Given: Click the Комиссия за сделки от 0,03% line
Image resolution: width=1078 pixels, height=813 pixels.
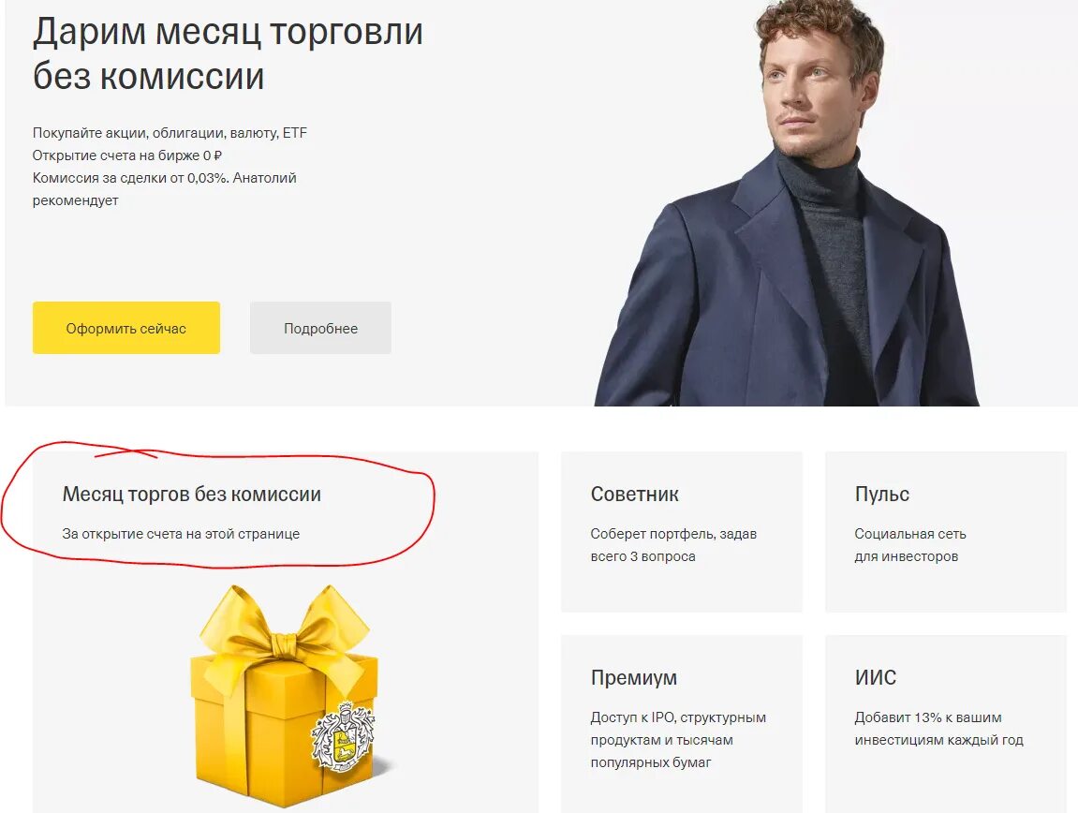Looking at the screenshot, I should click(130, 178).
